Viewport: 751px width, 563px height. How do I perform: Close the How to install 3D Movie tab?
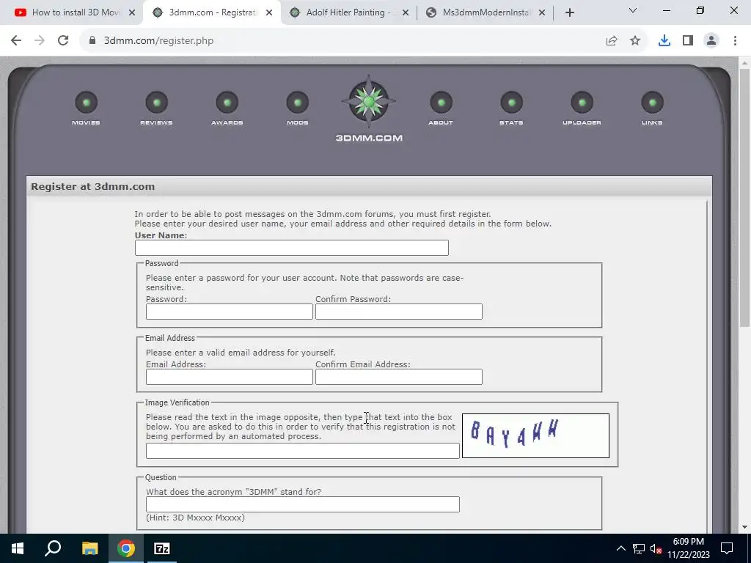click(x=132, y=13)
